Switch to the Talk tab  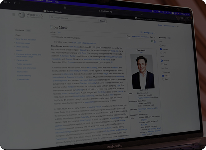tap(59, 32)
